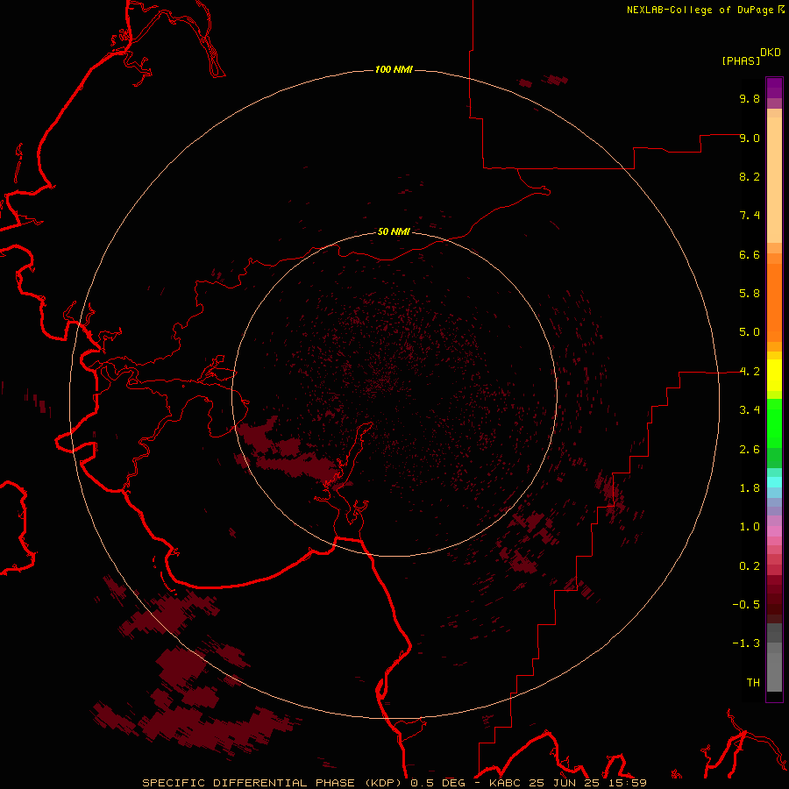
Task: Select the 1.8 legend value
Action: point(750,488)
